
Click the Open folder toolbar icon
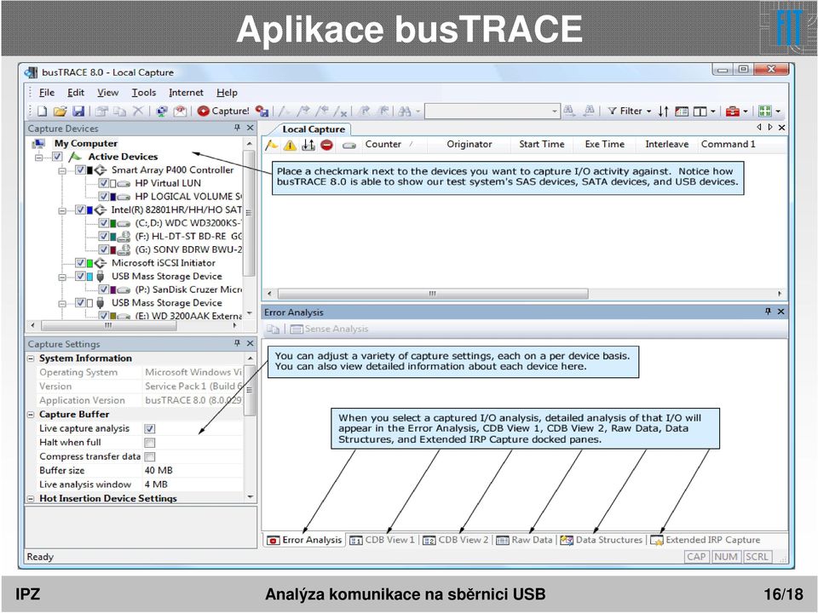[x=60, y=111]
